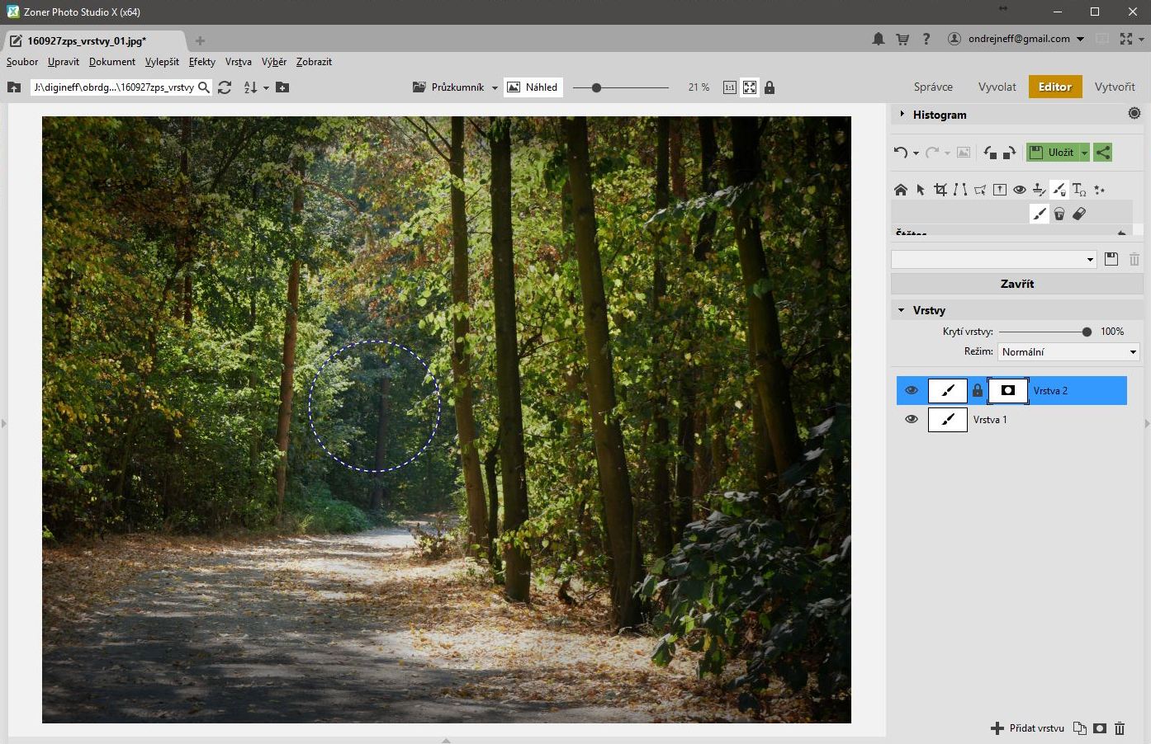This screenshot has width=1151, height=744.
Task: Select the Paint Bucket fill tool
Action: (x=1059, y=214)
